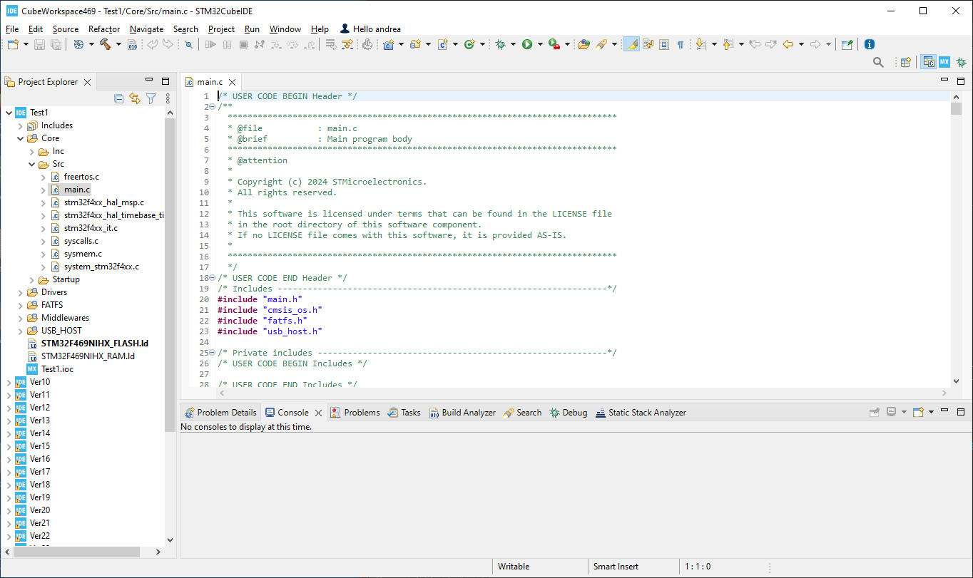Image resolution: width=973 pixels, height=578 pixels.
Task: Collapse the Core folder in tree
Action: click(21, 138)
